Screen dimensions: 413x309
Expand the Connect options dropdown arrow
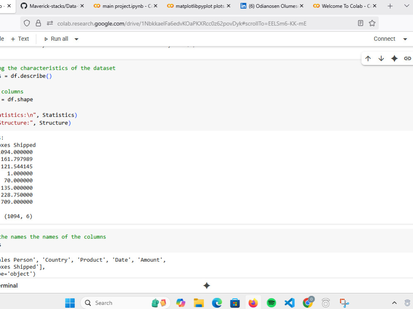click(x=405, y=39)
